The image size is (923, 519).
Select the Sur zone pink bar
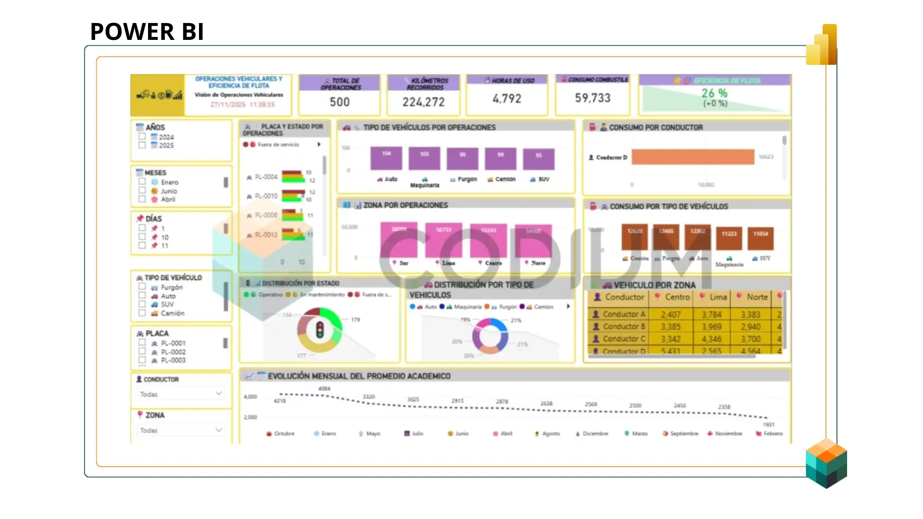[x=399, y=239]
